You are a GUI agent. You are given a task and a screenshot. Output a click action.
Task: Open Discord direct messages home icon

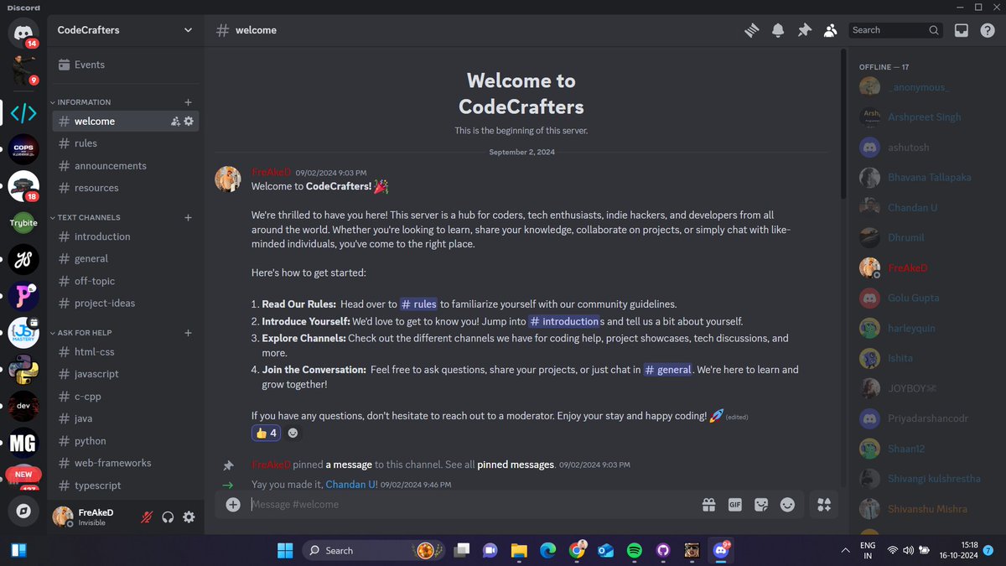(23, 32)
